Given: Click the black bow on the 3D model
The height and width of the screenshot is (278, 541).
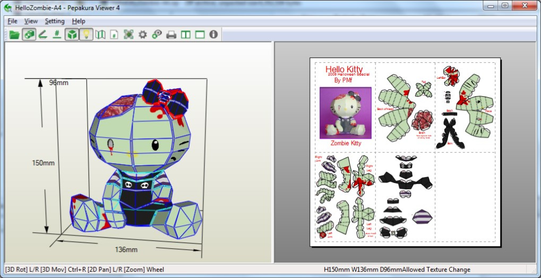Looking at the screenshot, I should point(166,98).
